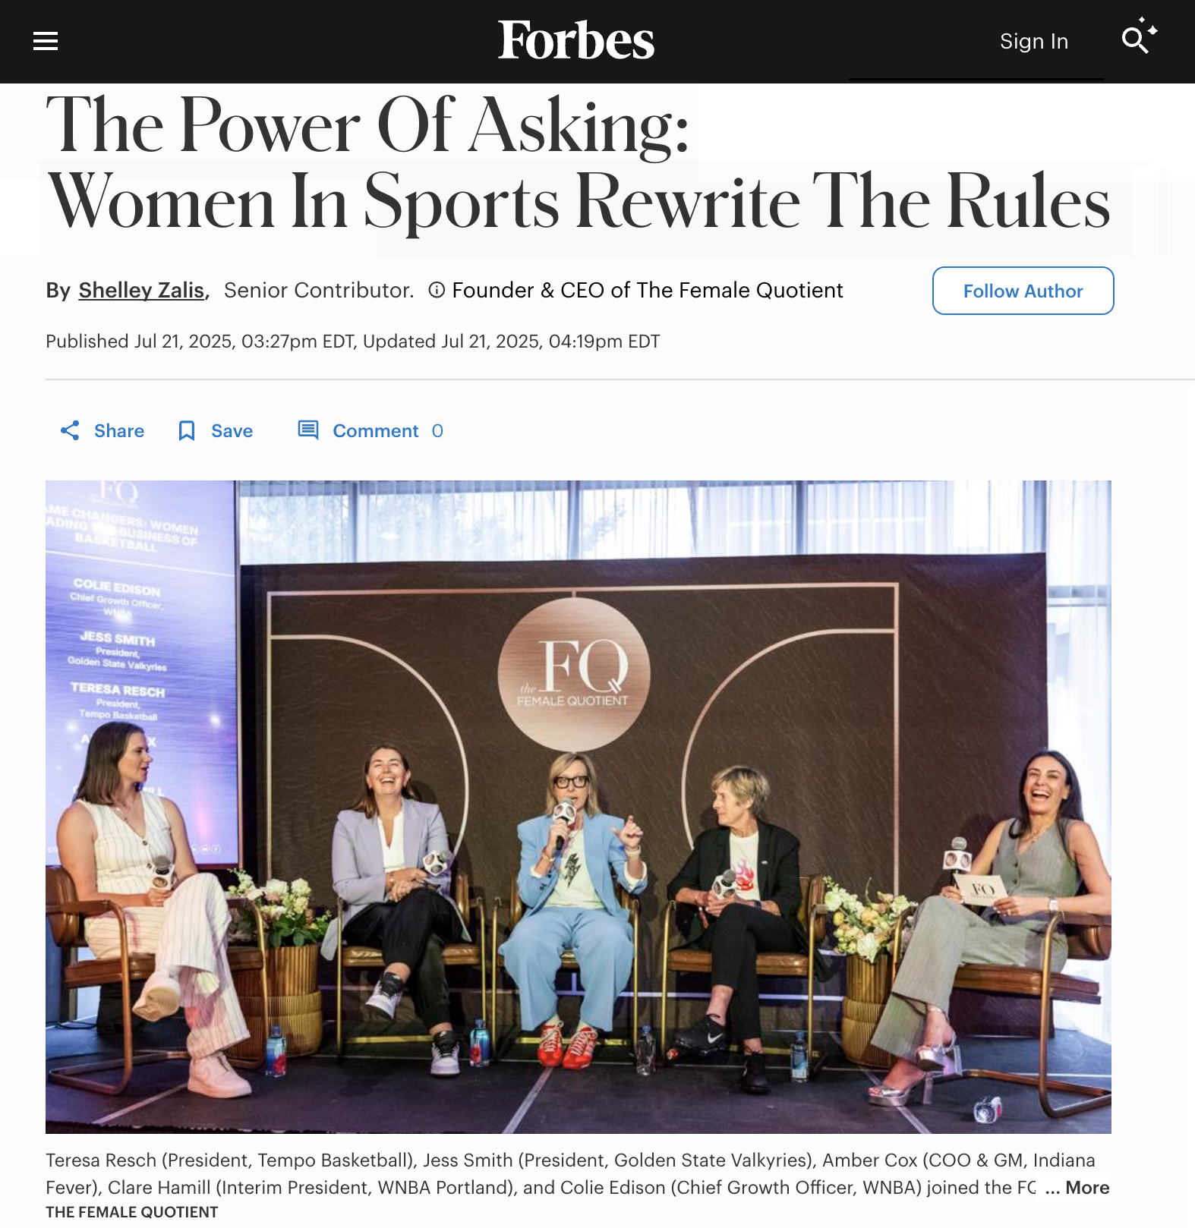This screenshot has width=1195, height=1228.
Task: Click the info icon beside author bio
Action: click(x=437, y=290)
